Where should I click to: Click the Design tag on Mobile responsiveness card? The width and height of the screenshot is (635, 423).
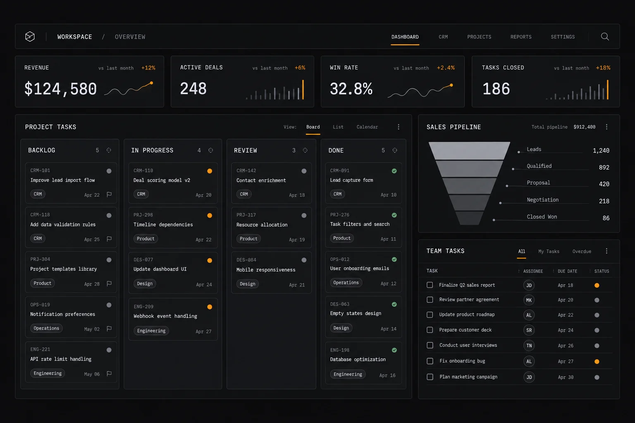point(248,284)
